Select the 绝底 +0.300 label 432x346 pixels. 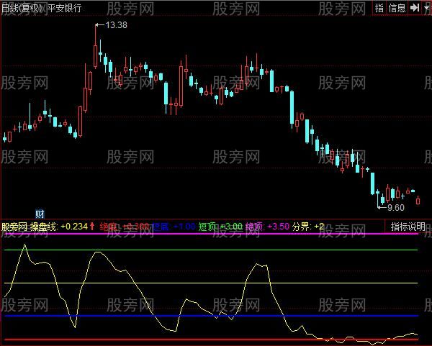tap(125, 227)
